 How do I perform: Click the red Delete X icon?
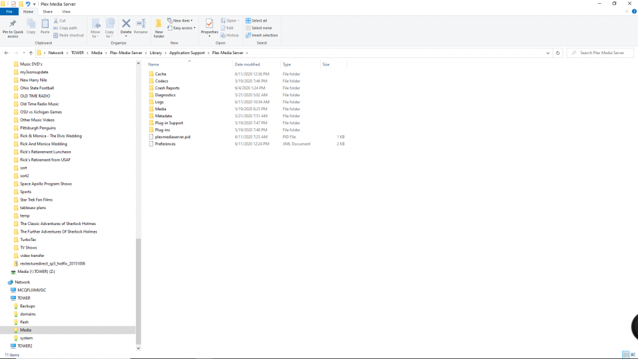126,24
